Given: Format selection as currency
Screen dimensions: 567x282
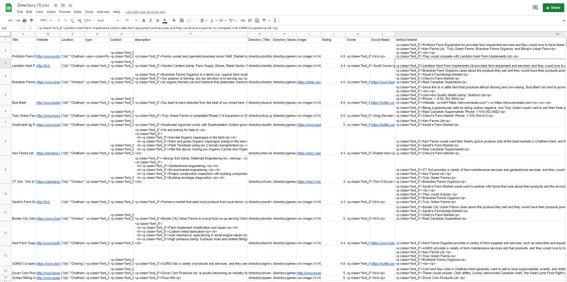Looking at the screenshot, I should pos(58,21).
